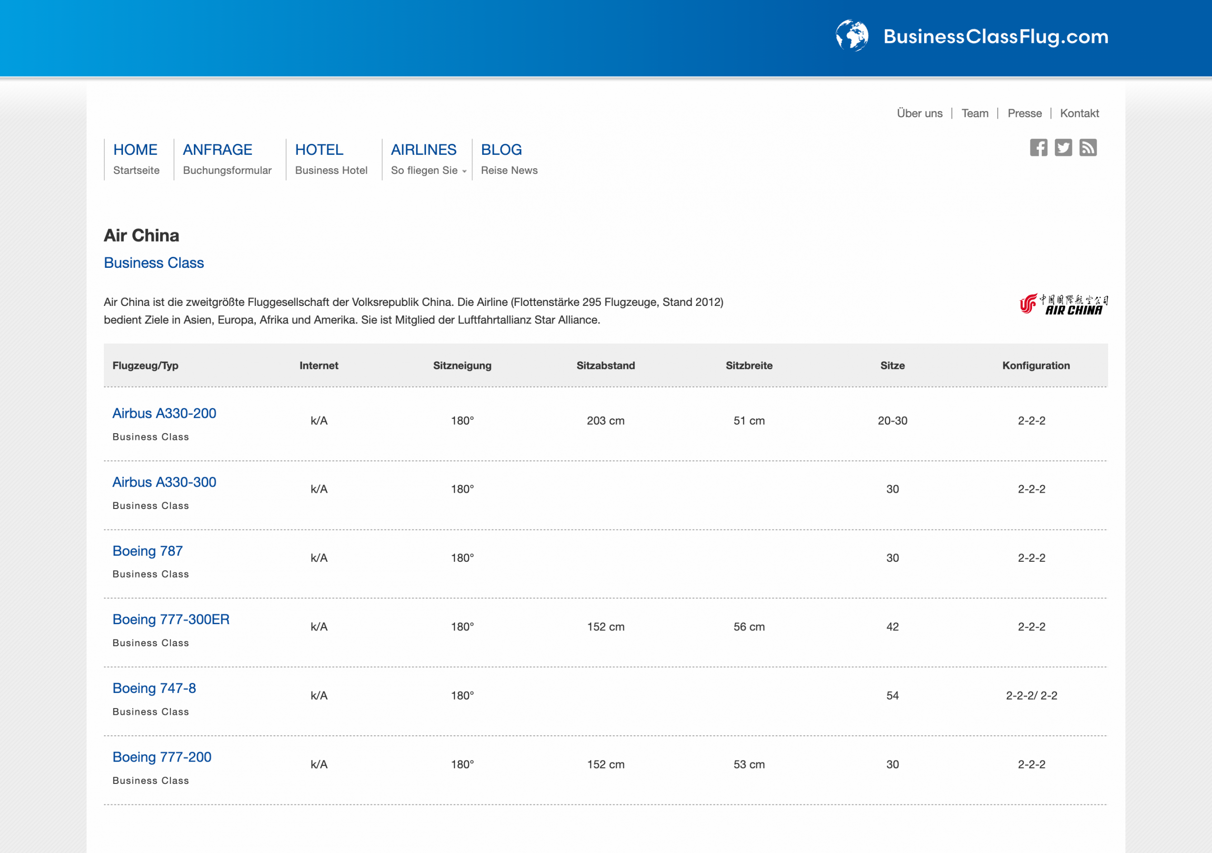Open the HOME menu item

pos(135,150)
